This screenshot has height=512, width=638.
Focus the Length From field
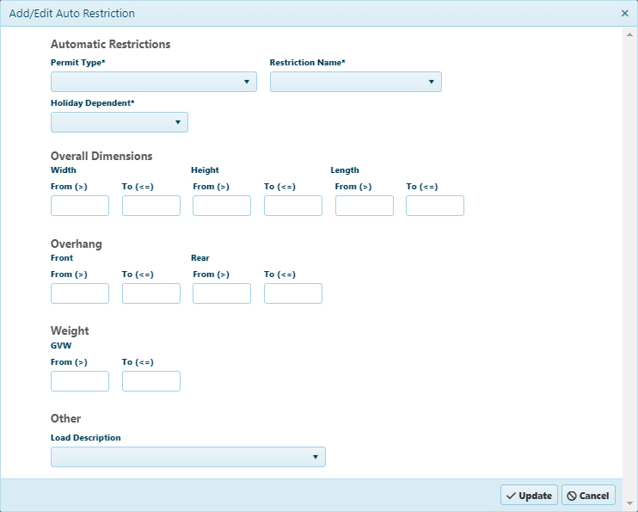tap(365, 206)
